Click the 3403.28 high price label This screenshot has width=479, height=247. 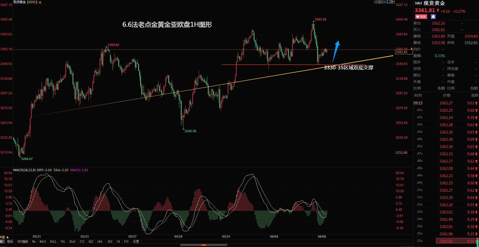click(320, 19)
